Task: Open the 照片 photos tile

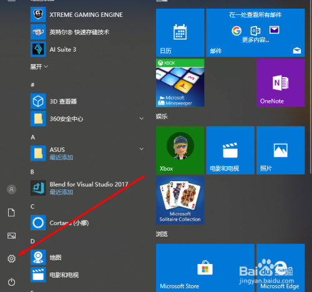Action: point(281,150)
